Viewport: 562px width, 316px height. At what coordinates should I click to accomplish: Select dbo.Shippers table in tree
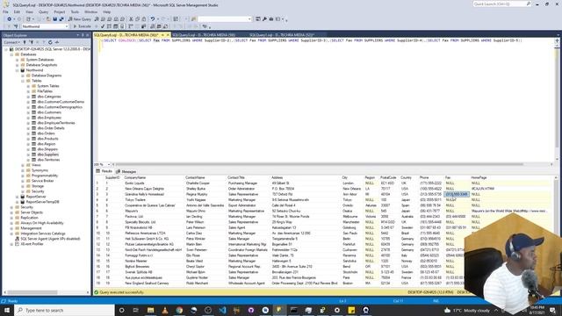(47, 149)
